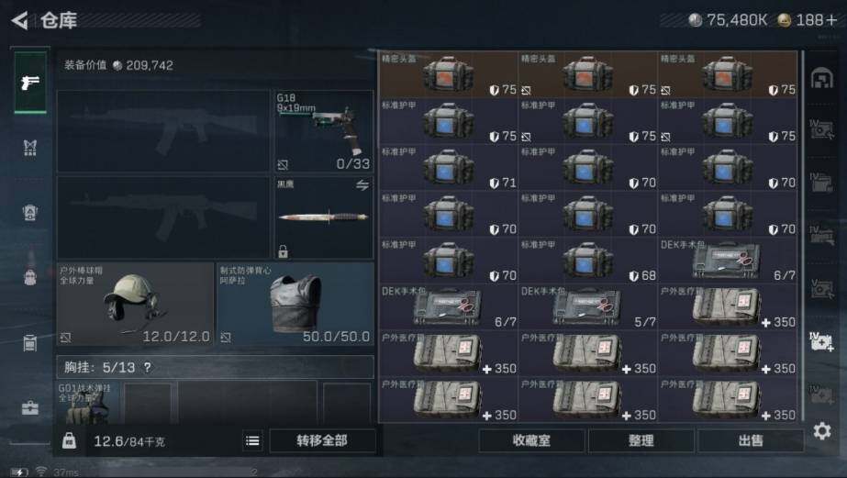Open the toolbox case icon in left sidebar
This screenshot has width=847, height=478.
pyautogui.click(x=30, y=407)
